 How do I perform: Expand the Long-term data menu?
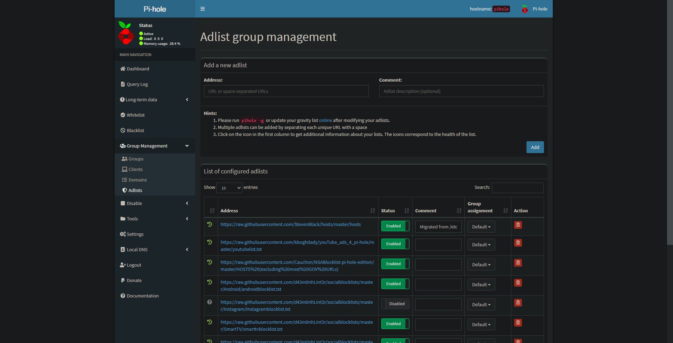click(x=155, y=100)
